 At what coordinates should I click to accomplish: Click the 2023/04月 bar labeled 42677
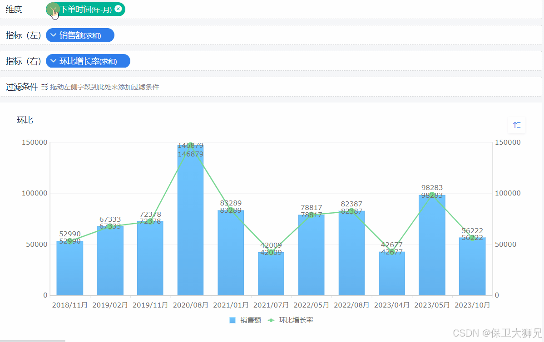tap(392, 274)
